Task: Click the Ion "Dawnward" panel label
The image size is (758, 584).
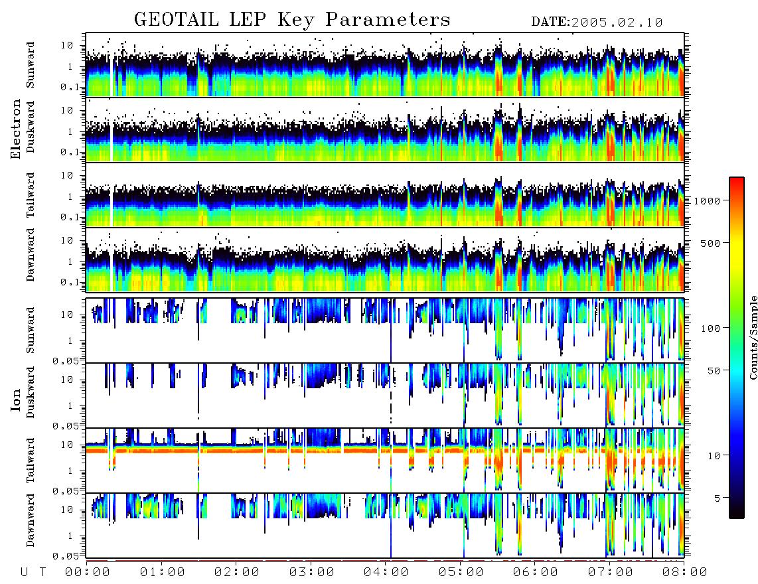Action: point(31,520)
